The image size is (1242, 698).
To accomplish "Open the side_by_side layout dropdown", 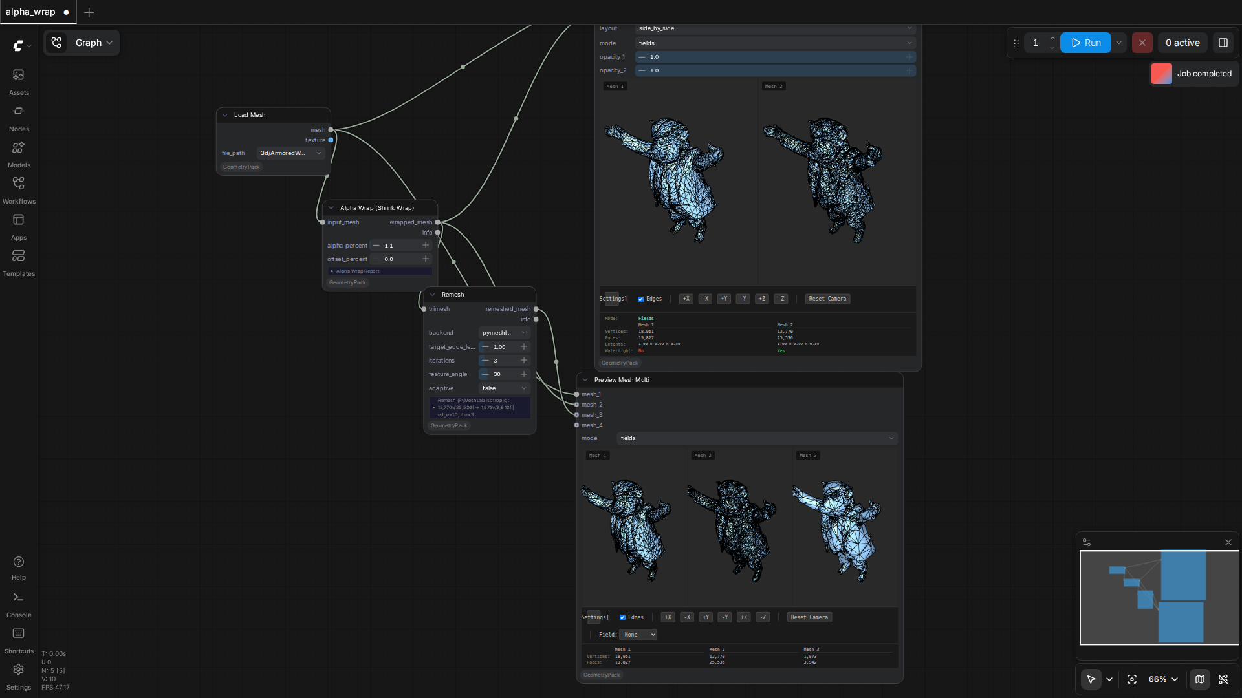I will [775, 28].
